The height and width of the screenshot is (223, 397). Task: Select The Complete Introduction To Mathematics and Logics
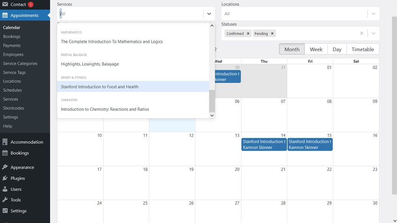click(133, 42)
